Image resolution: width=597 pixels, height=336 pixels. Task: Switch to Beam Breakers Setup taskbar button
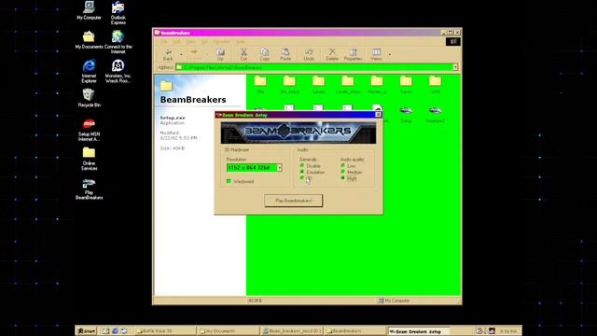coord(419,331)
